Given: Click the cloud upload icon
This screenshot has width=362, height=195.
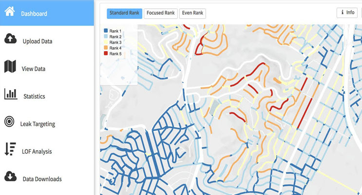Looking at the screenshot, I should (10, 39).
